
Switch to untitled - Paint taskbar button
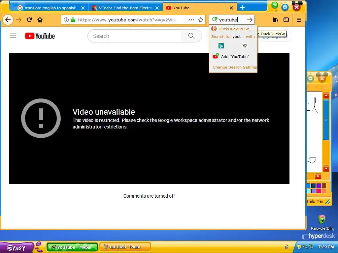125,247
